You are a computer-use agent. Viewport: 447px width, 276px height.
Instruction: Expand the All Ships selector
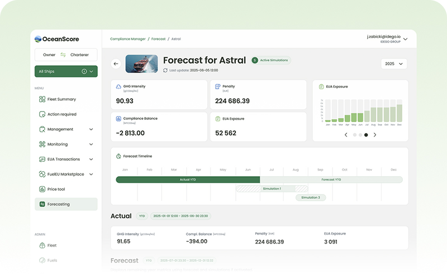pos(66,71)
